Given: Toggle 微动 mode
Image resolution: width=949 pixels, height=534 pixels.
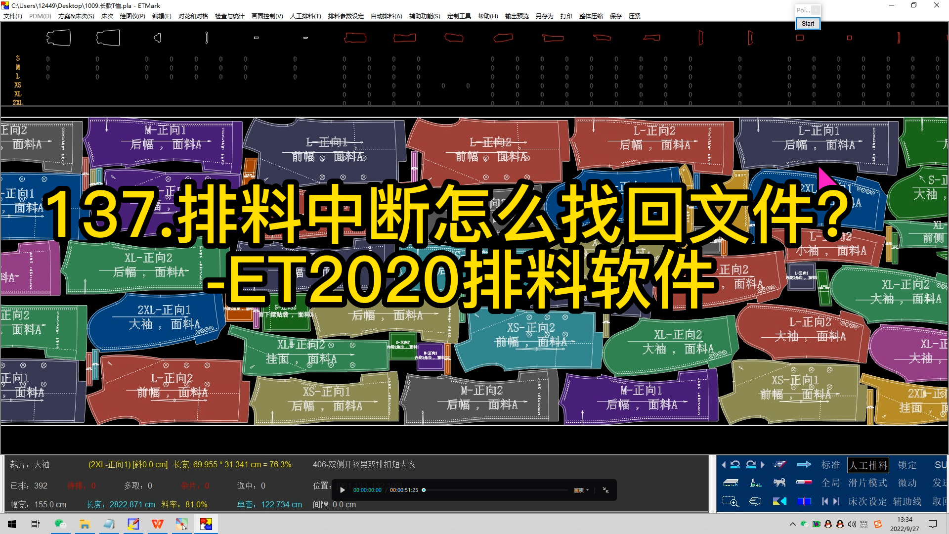Looking at the screenshot, I should click(x=907, y=483).
